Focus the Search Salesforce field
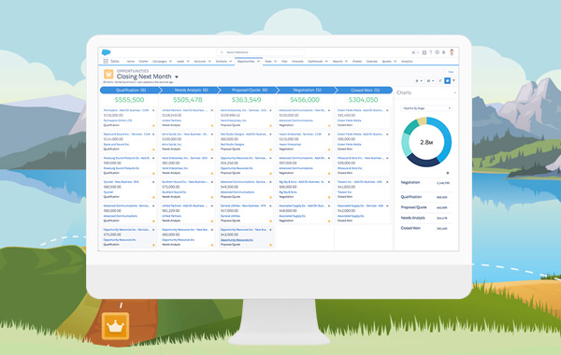Image resolution: width=561 pixels, height=355 pixels. pos(261,52)
